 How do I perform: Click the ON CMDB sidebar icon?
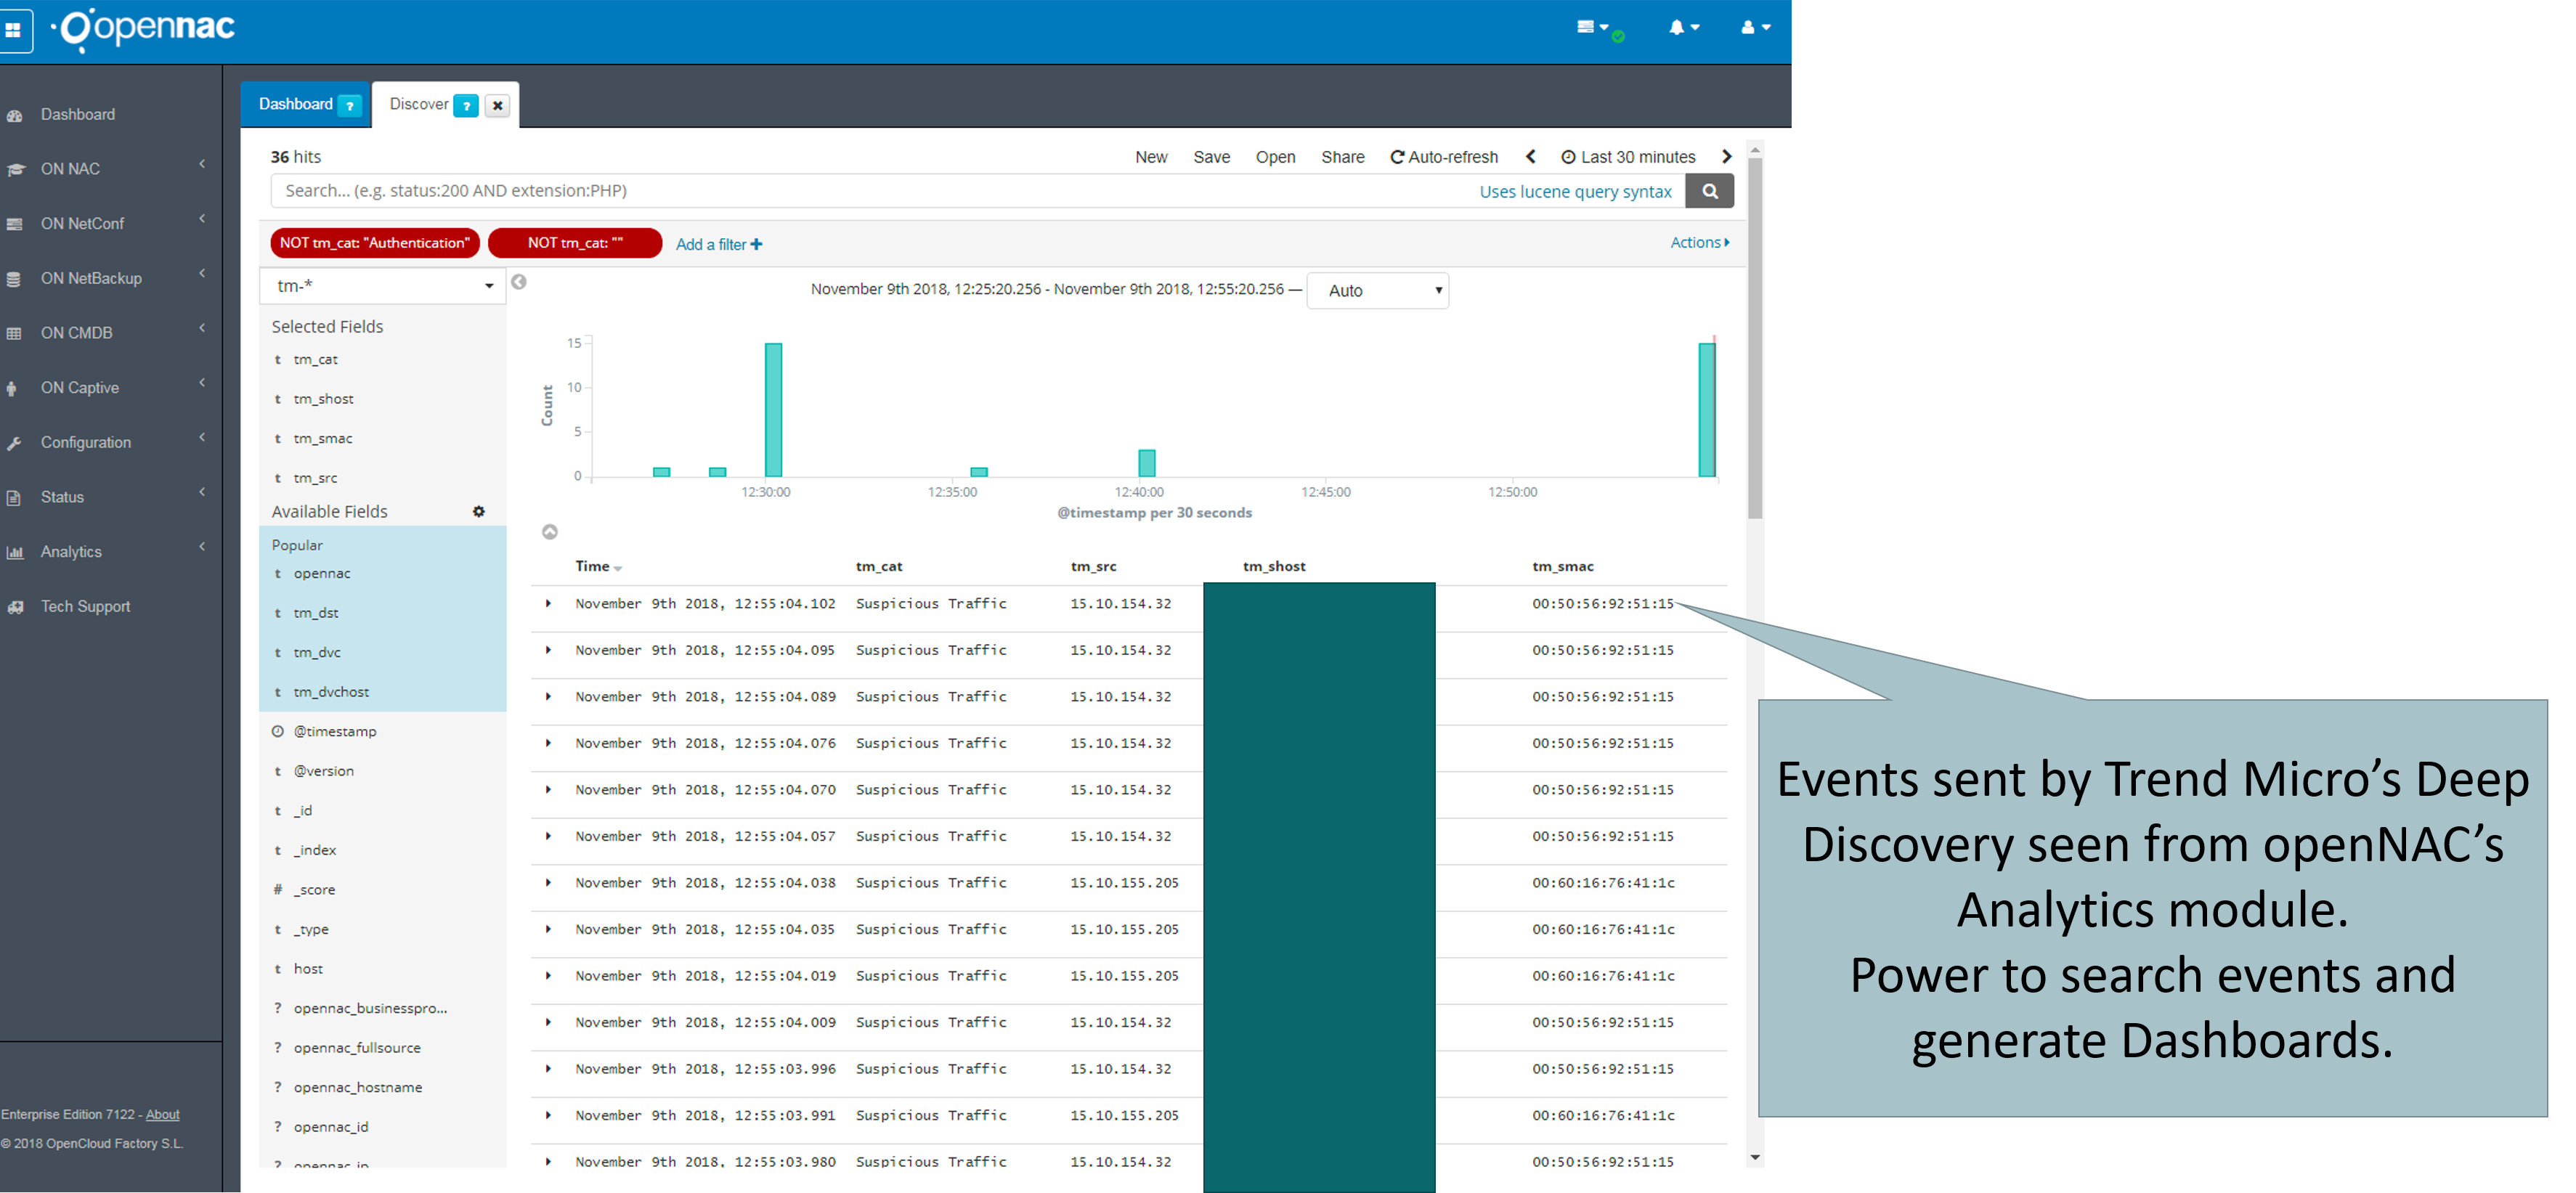click(x=14, y=334)
